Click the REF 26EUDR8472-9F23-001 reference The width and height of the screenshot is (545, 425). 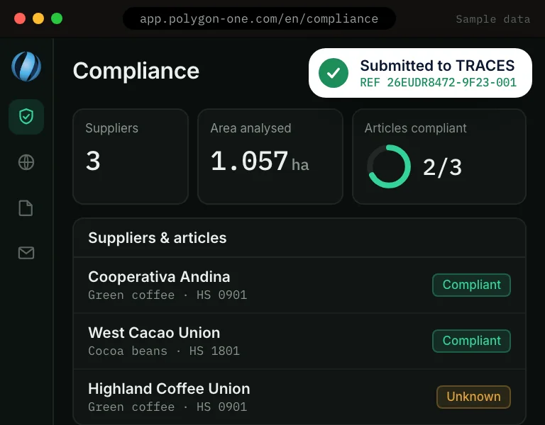coord(438,83)
